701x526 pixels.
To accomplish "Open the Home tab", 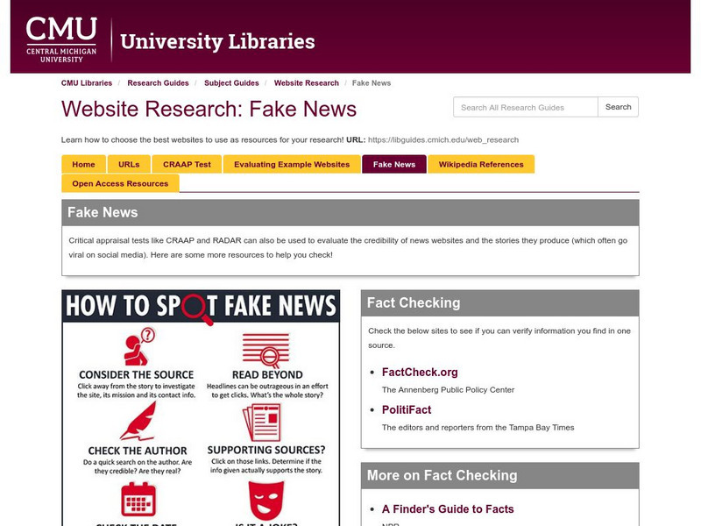I will [83, 164].
